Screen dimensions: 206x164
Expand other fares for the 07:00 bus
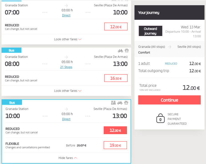(x=68, y=39)
